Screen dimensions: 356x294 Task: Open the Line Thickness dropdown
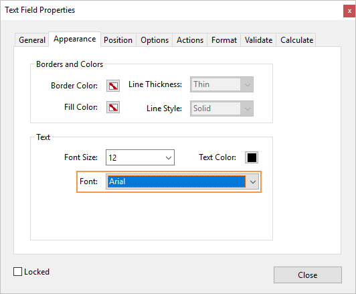tap(221, 84)
